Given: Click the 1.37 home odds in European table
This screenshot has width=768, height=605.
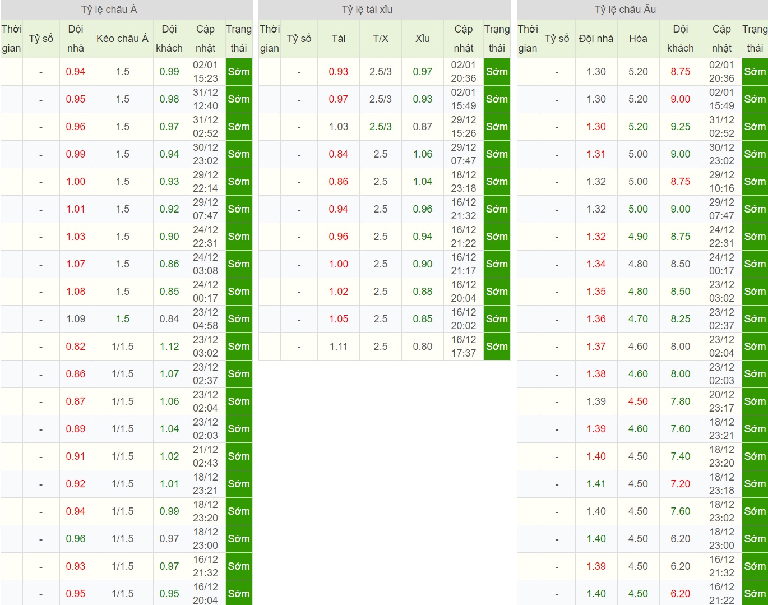Looking at the screenshot, I should point(596,347).
